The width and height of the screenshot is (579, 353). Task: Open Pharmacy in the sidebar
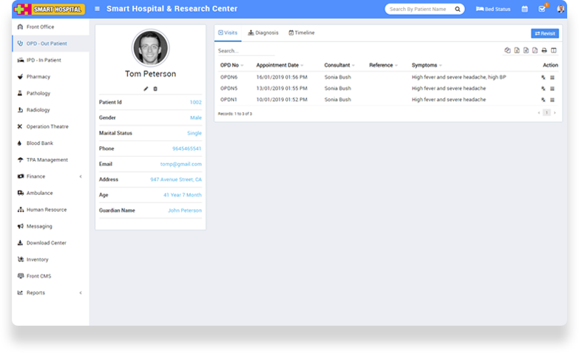point(38,77)
